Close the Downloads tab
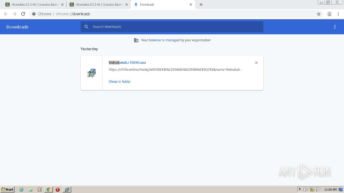Screen dimensions: 344x193 coord(191,5)
